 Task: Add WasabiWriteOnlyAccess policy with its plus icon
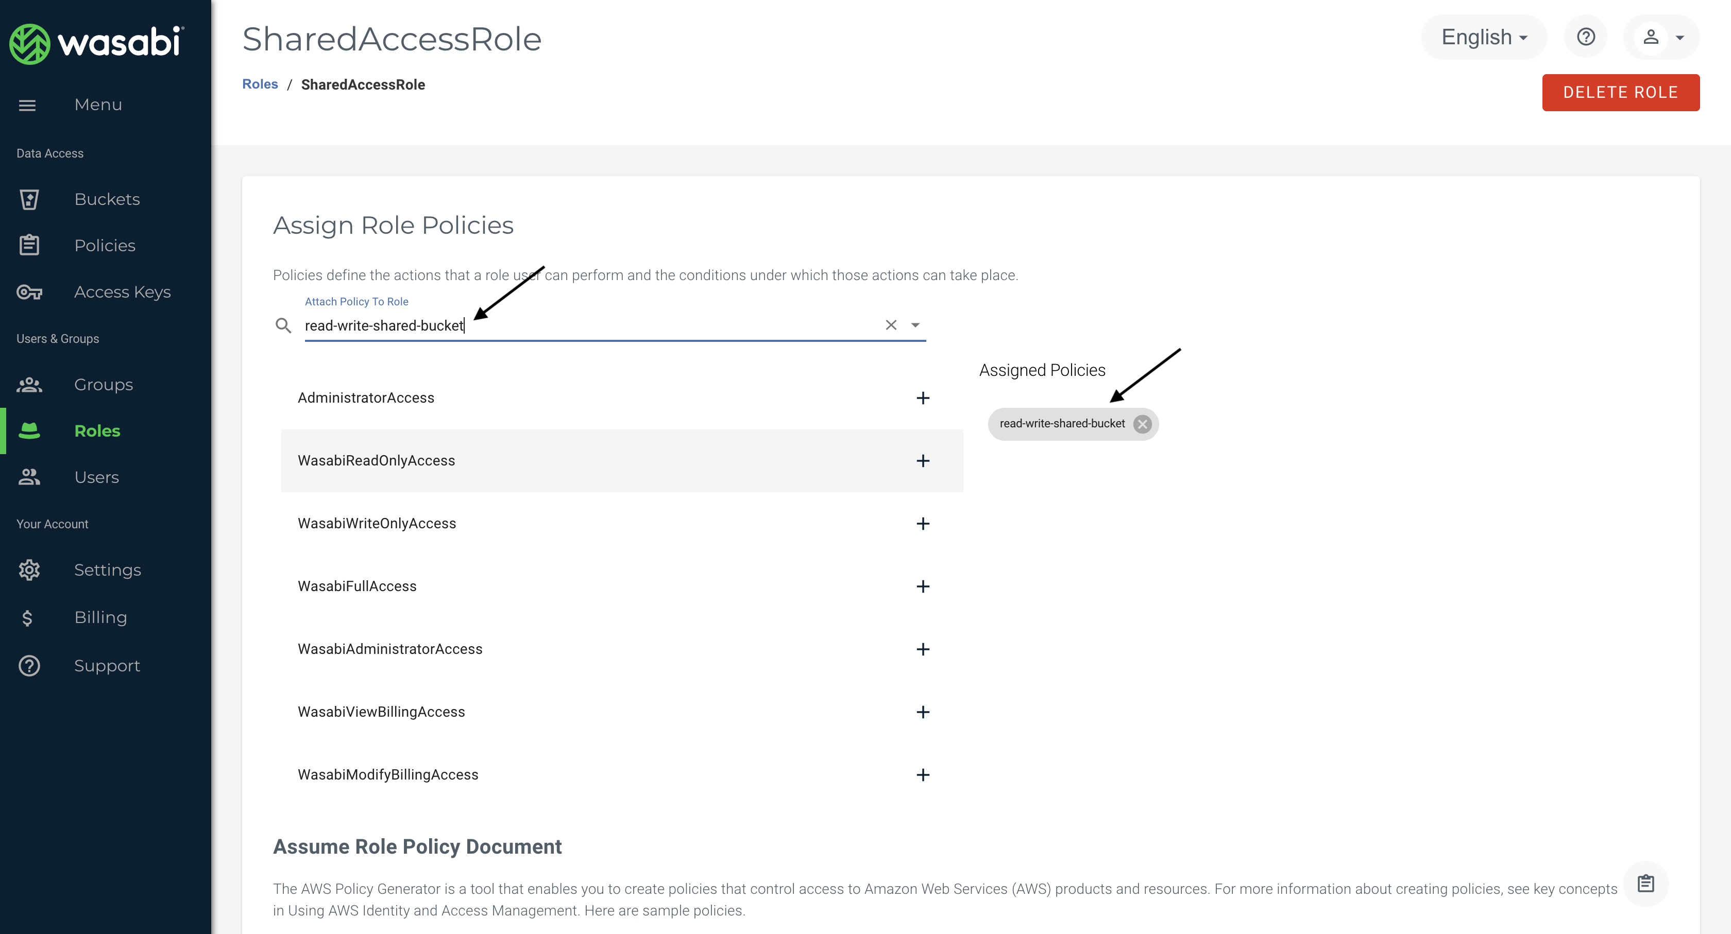pyautogui.click(x=923, y=524)
